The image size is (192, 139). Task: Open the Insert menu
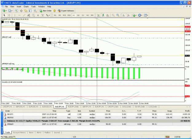tap(19, 7)
